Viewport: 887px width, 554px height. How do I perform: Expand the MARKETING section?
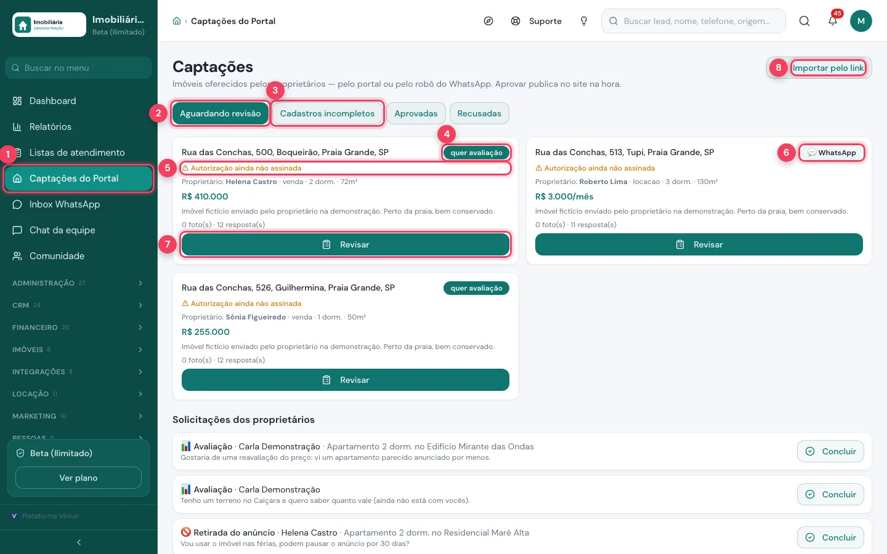78,416
